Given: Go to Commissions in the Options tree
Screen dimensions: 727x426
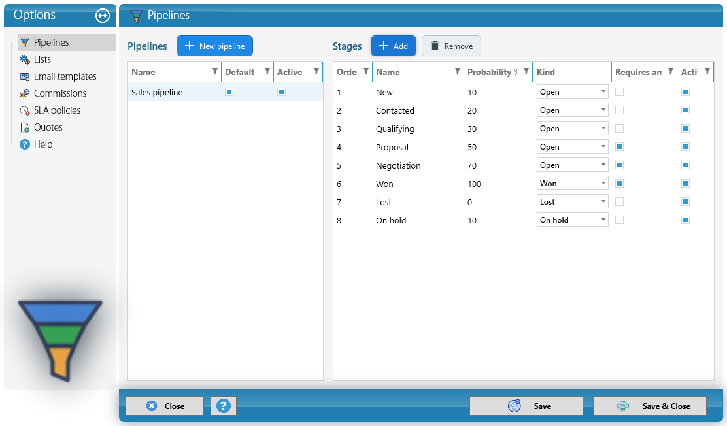Looking at the screenshot, I should pos(59,93).
